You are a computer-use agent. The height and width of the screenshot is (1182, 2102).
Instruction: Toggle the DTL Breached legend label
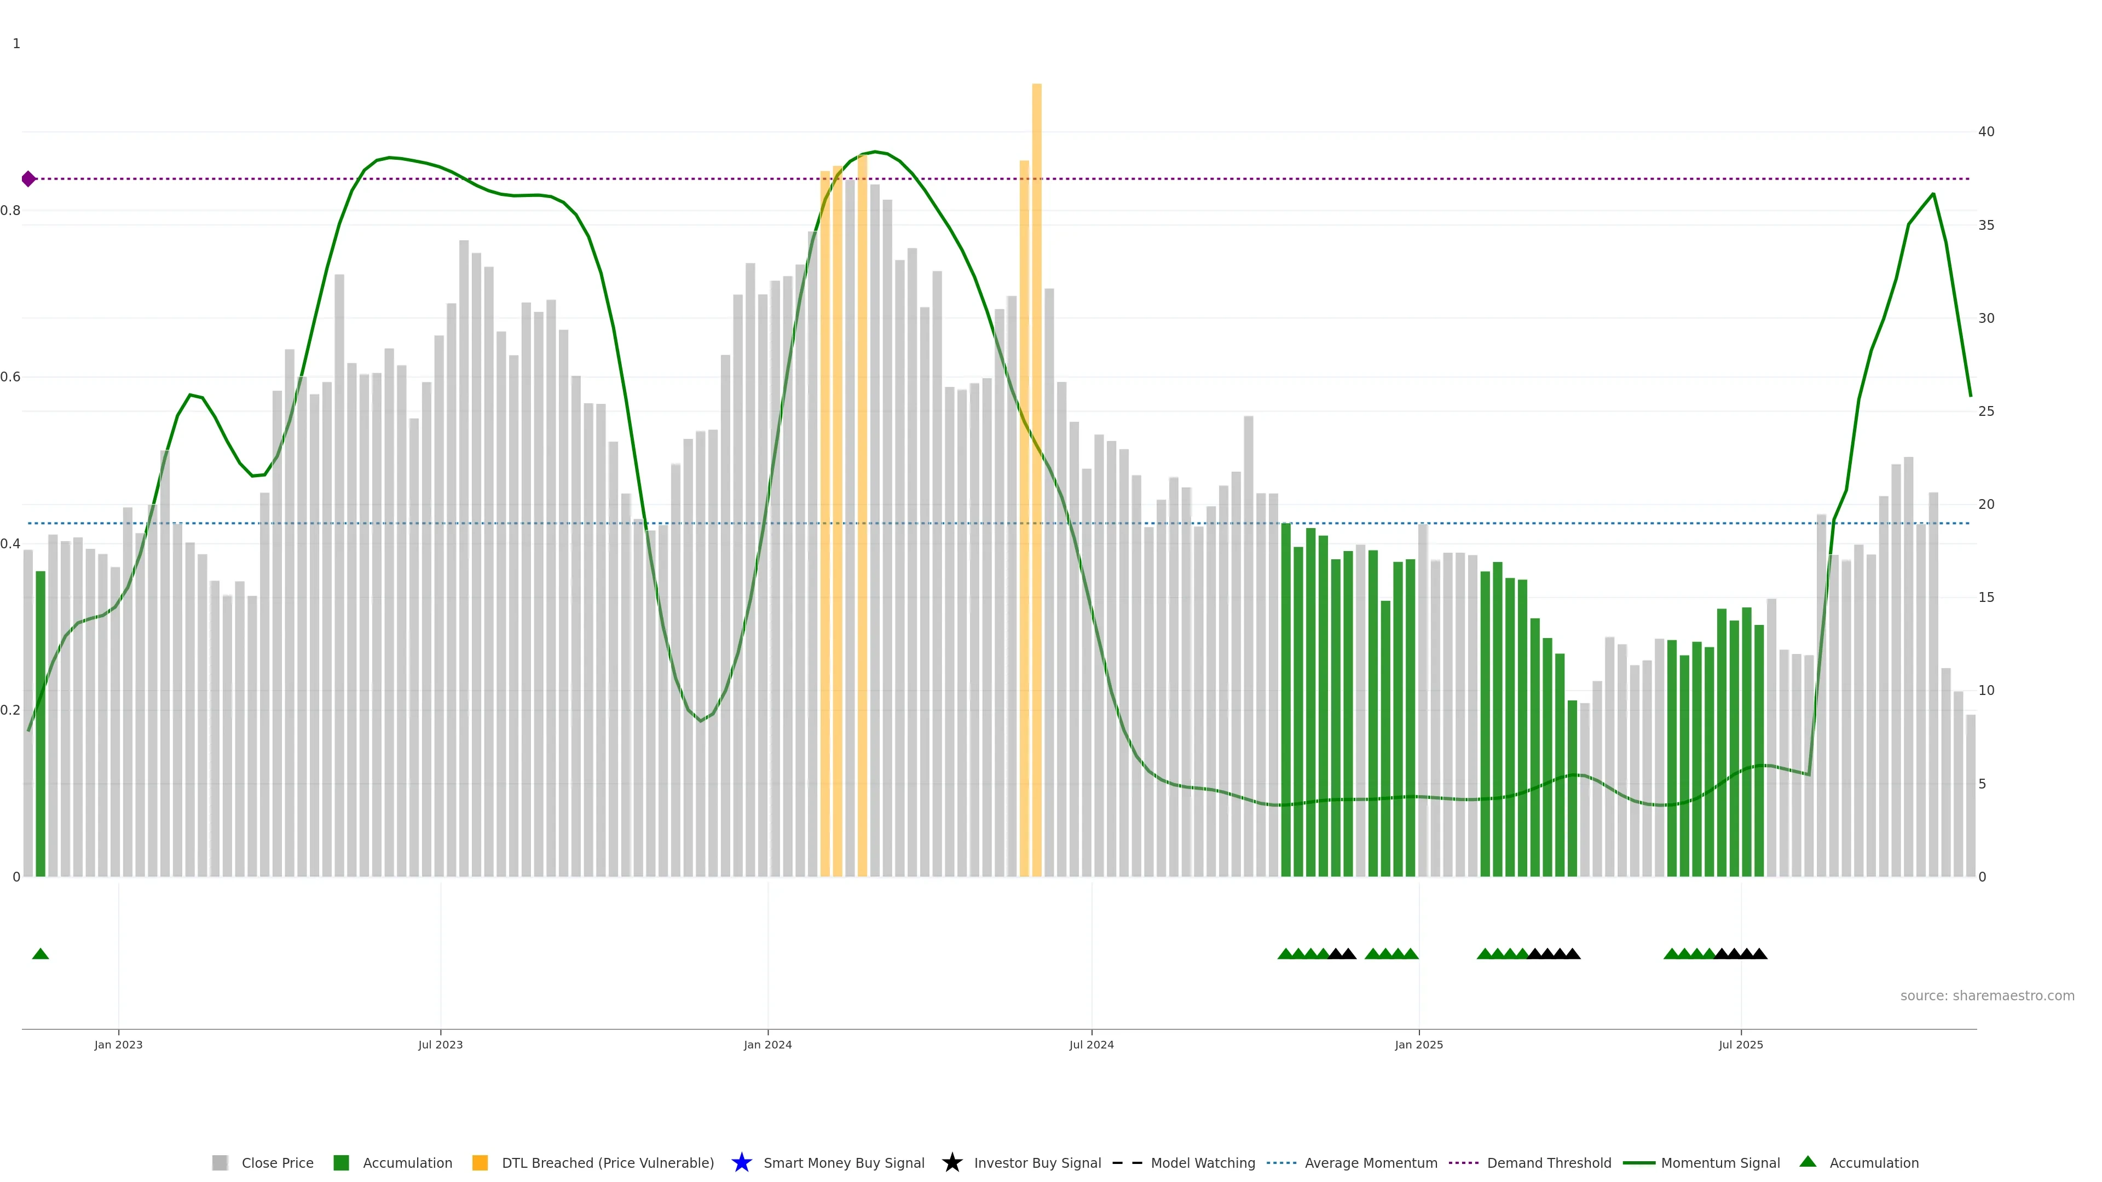pos(607,1162)
